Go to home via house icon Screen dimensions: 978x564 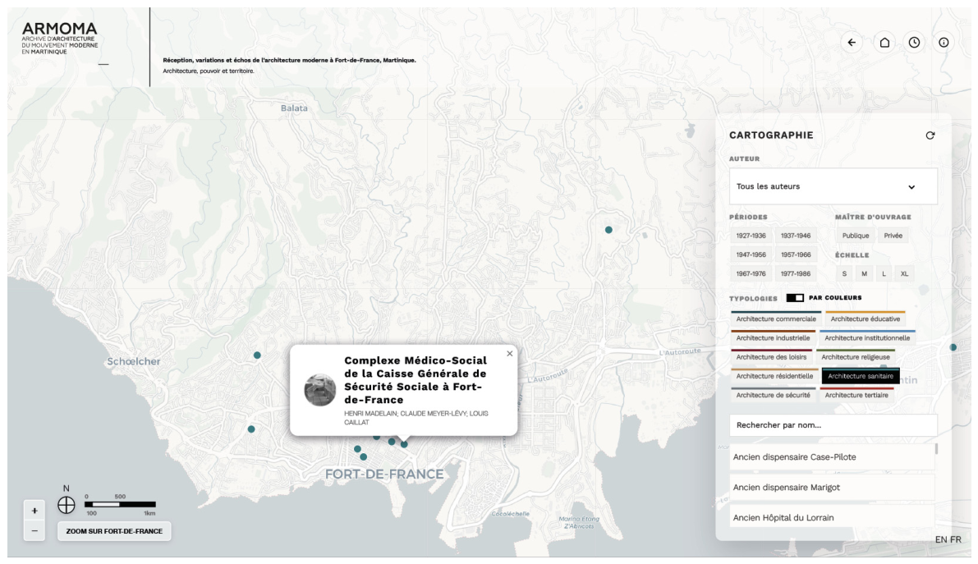pos(884,43)
